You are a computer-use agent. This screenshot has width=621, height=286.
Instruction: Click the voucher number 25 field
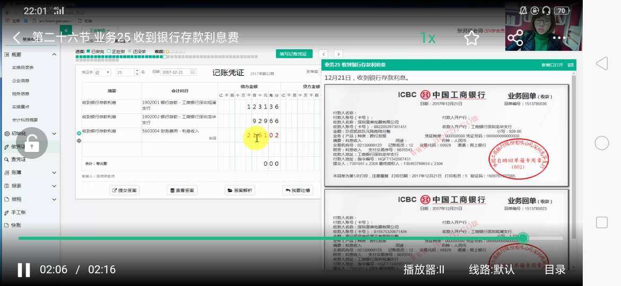tap(125, 72)
